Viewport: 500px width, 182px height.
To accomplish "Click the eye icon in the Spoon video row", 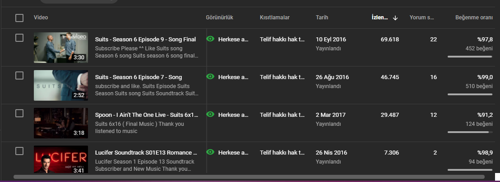I will click(x=210, y=114).
